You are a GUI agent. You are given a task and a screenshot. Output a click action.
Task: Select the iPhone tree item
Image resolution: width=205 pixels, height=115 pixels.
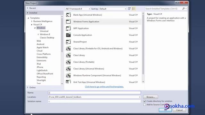[40, 67]
